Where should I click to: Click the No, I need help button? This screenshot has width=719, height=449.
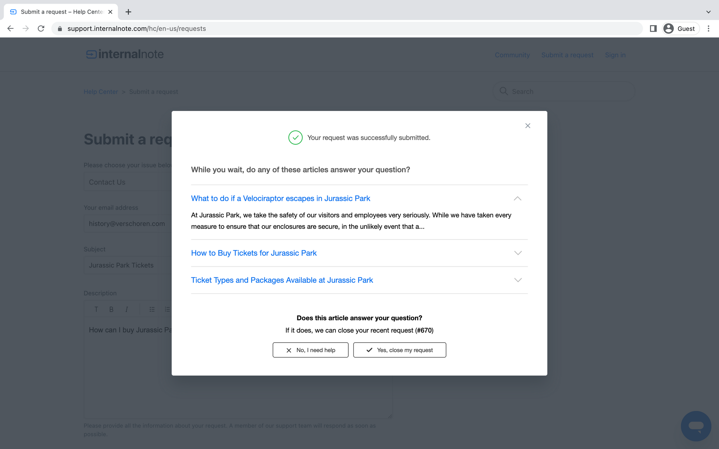pyautogui.click(x=310, y=350)
